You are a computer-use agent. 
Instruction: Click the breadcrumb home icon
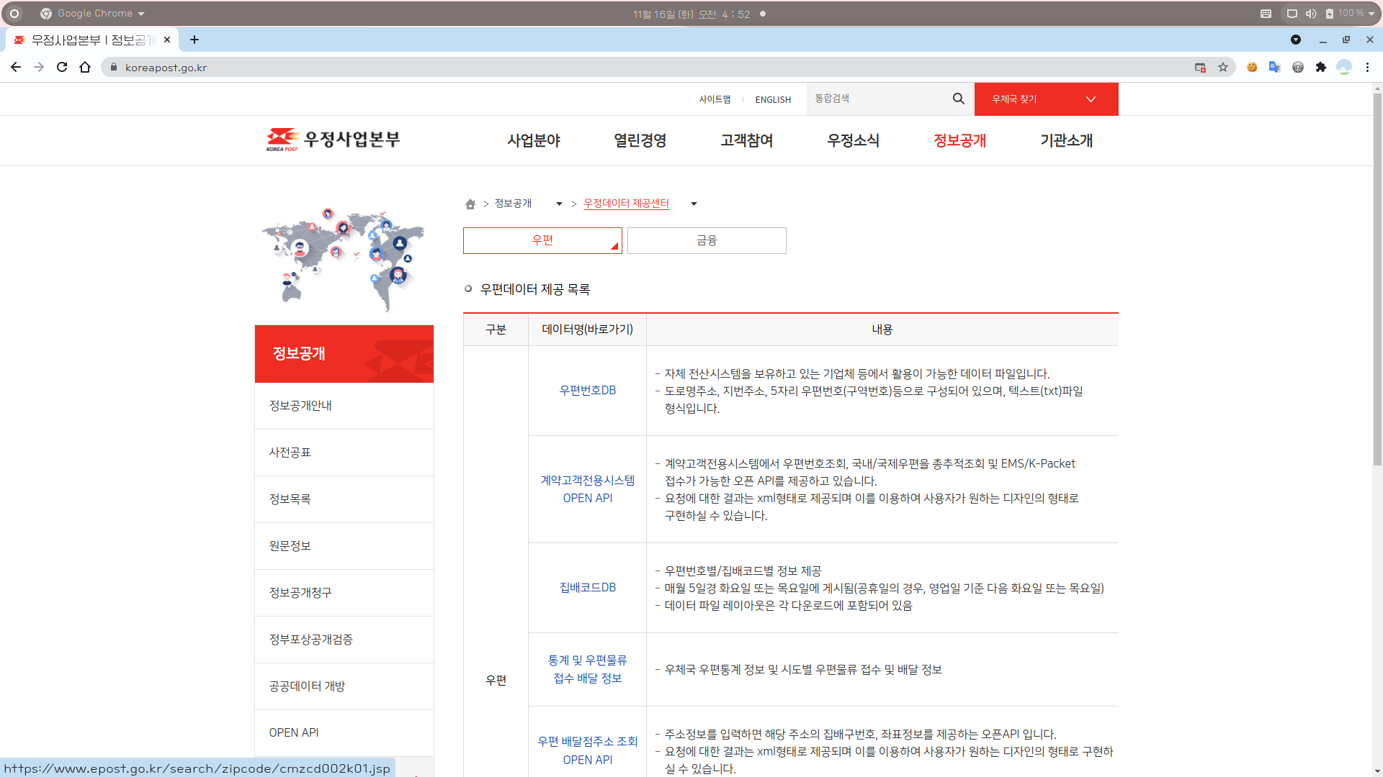coord(470,204)
